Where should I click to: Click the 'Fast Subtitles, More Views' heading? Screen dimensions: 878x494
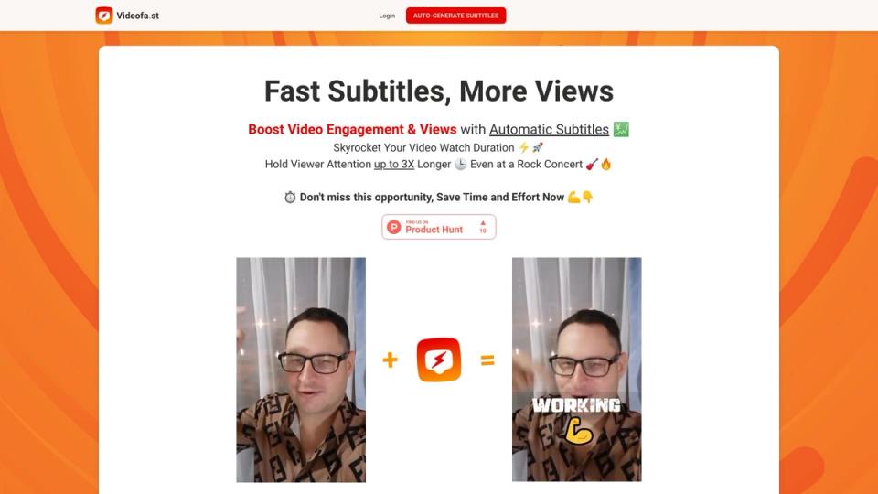click(439, 91)
